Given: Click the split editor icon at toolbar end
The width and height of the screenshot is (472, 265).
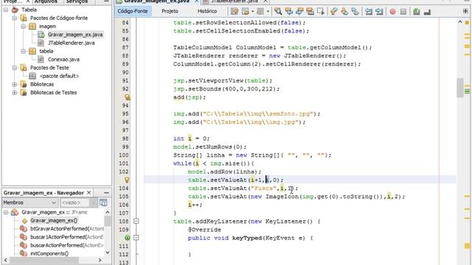Looking at the screenshot, I should coord(465,12).
